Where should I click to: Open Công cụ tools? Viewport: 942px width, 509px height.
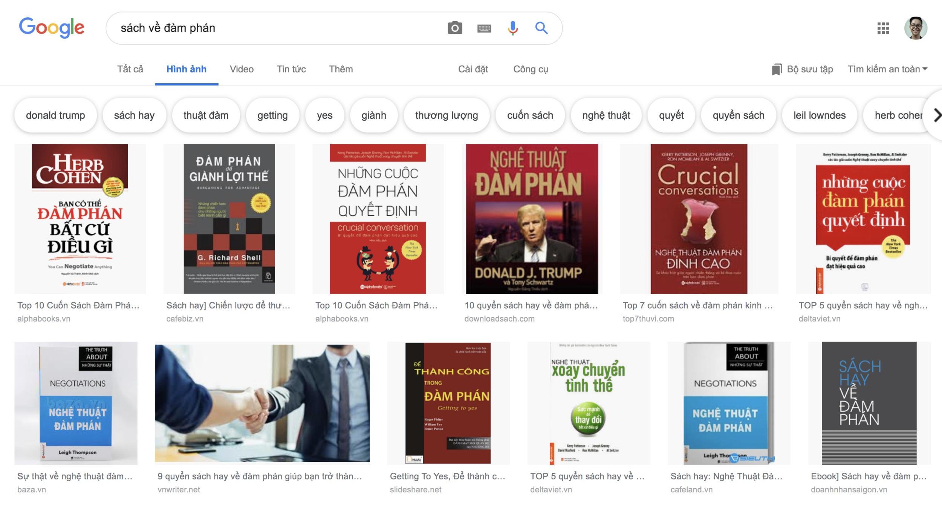pyautogui.click(x=531, y=69)
